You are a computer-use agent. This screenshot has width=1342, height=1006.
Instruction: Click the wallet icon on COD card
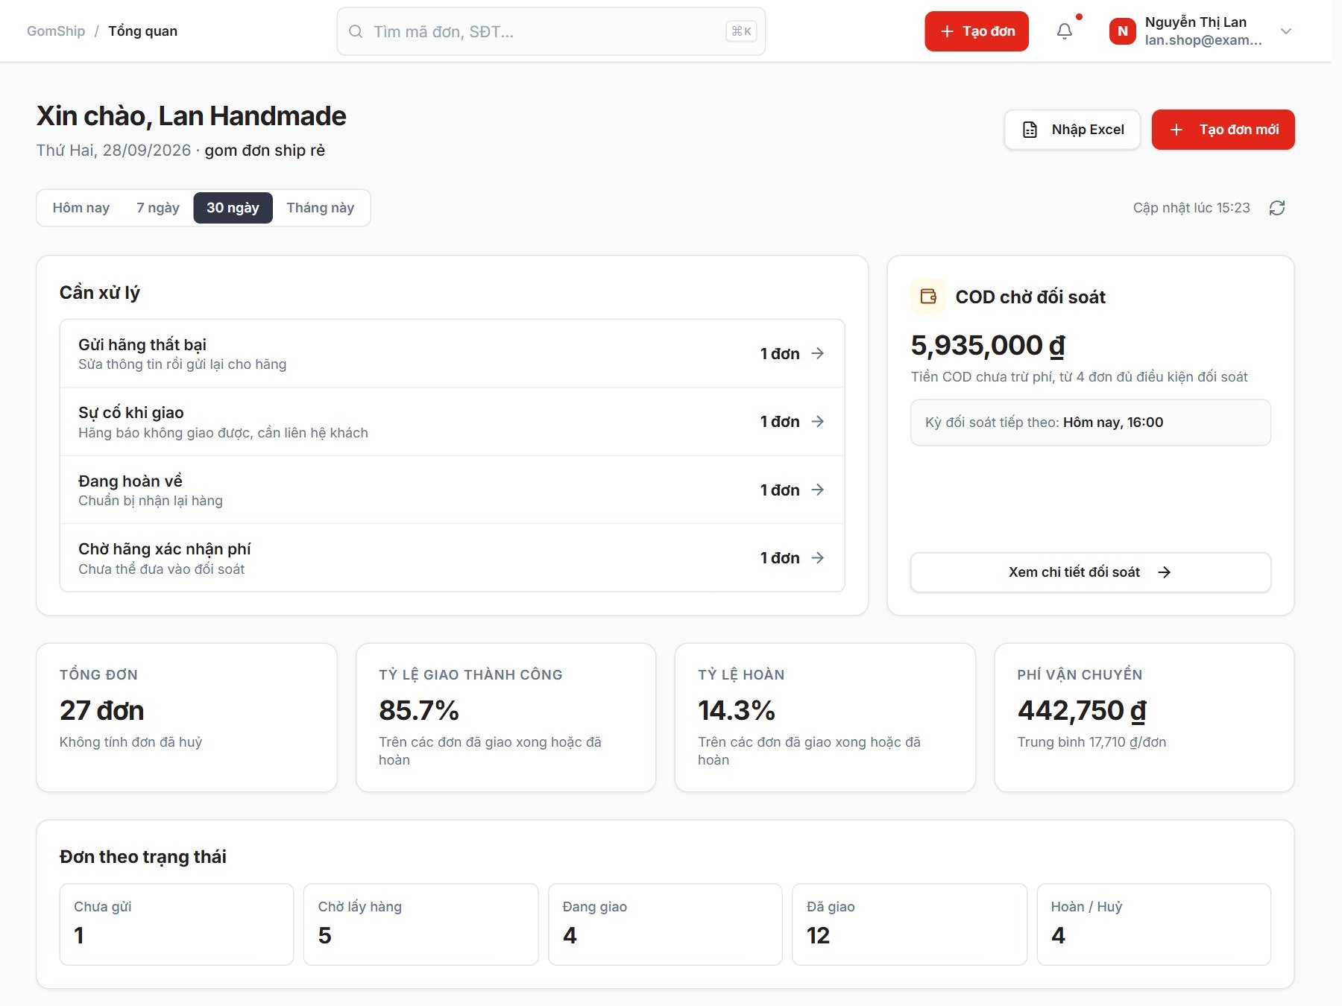tap(928, 297)
